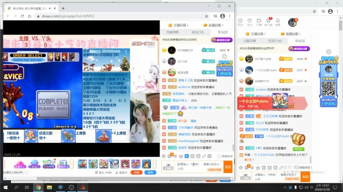Click the plus circle beside the front fan list
The height and width of the screenshot is (192, 343).
225,56
